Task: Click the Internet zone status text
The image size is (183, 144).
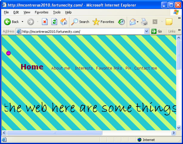Action: [149, 140]
